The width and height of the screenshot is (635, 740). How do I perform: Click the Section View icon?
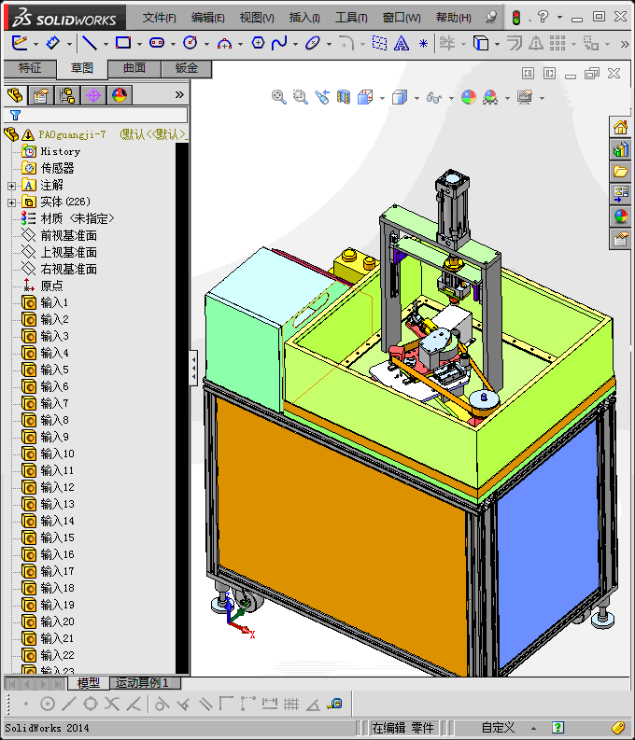344,96
